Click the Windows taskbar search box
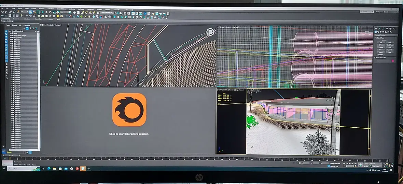This screenshot has width=403, height=184. [x=24, y=169]
